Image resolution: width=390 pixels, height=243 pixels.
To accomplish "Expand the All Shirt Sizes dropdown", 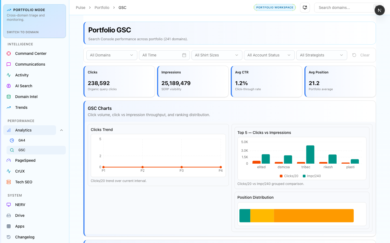I will [x=216, y=55].
